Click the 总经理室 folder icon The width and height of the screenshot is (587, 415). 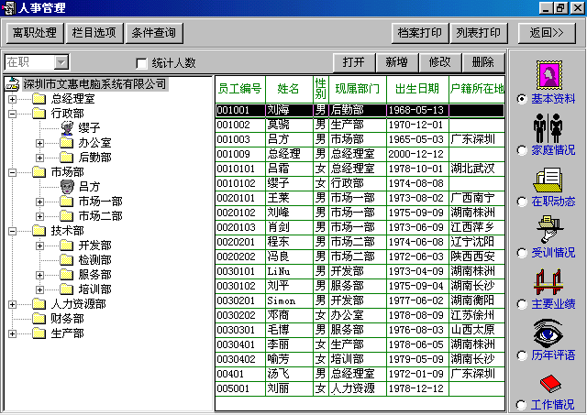[x=39, y=99]
